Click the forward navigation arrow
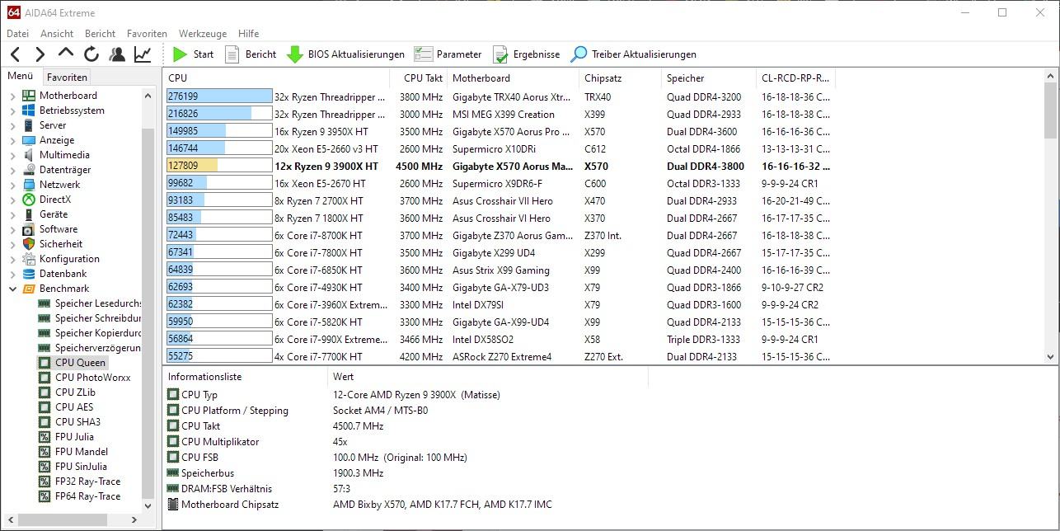This screenshot has width=1060, height=531. (40, 54)
